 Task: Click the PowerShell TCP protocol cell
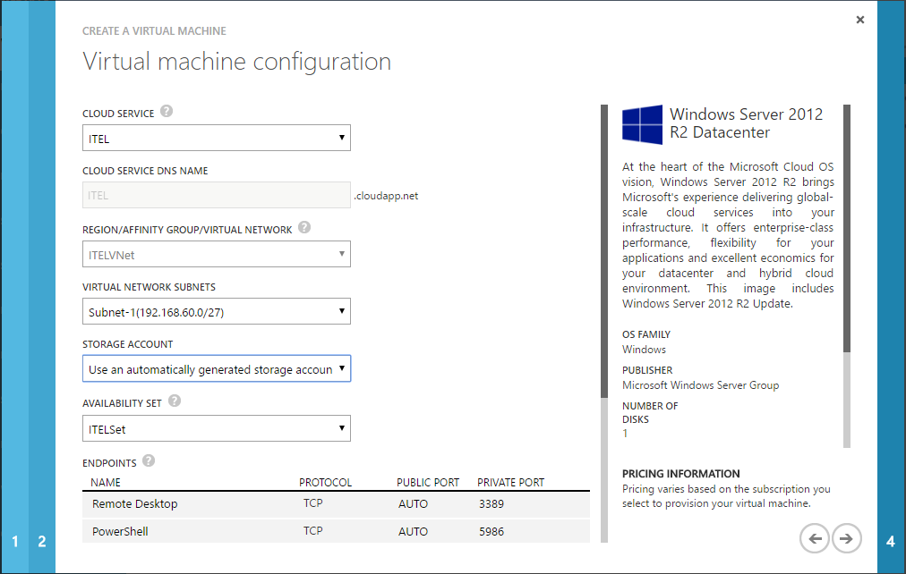(x=312, y=531)
